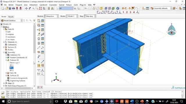This screenshot has width=186, height=104.
Task: Click the Undo arrow icon
Action: [x=137, y=8]
